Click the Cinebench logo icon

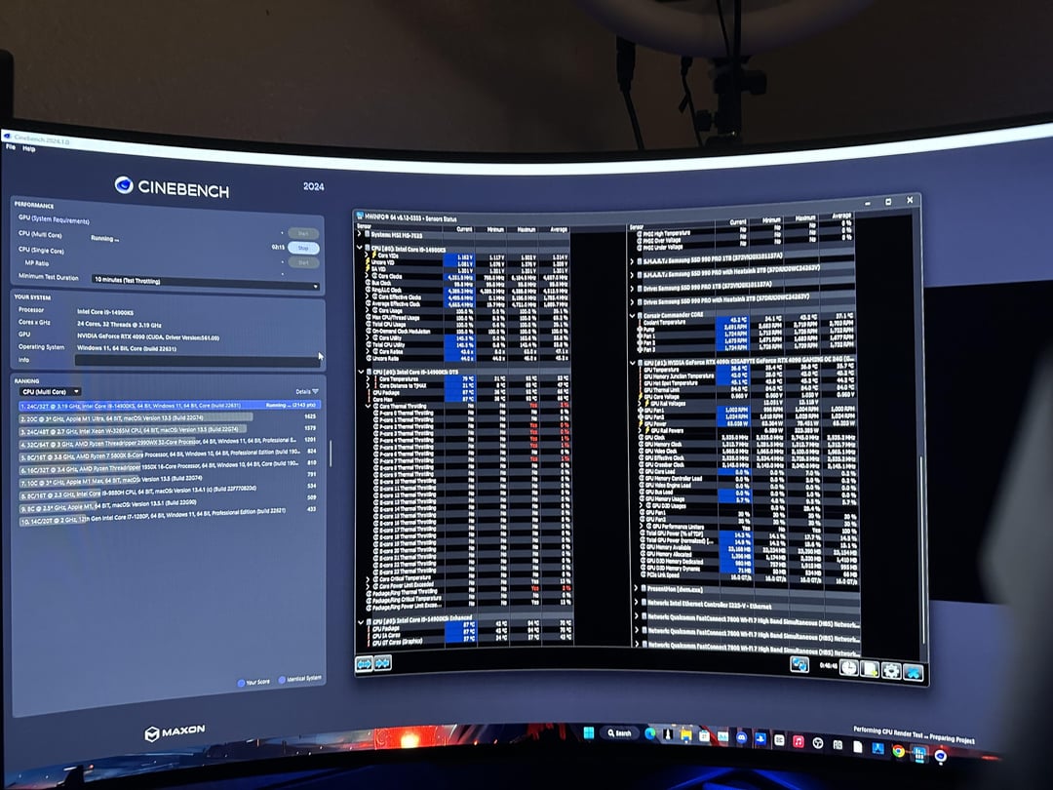[124, 184]
